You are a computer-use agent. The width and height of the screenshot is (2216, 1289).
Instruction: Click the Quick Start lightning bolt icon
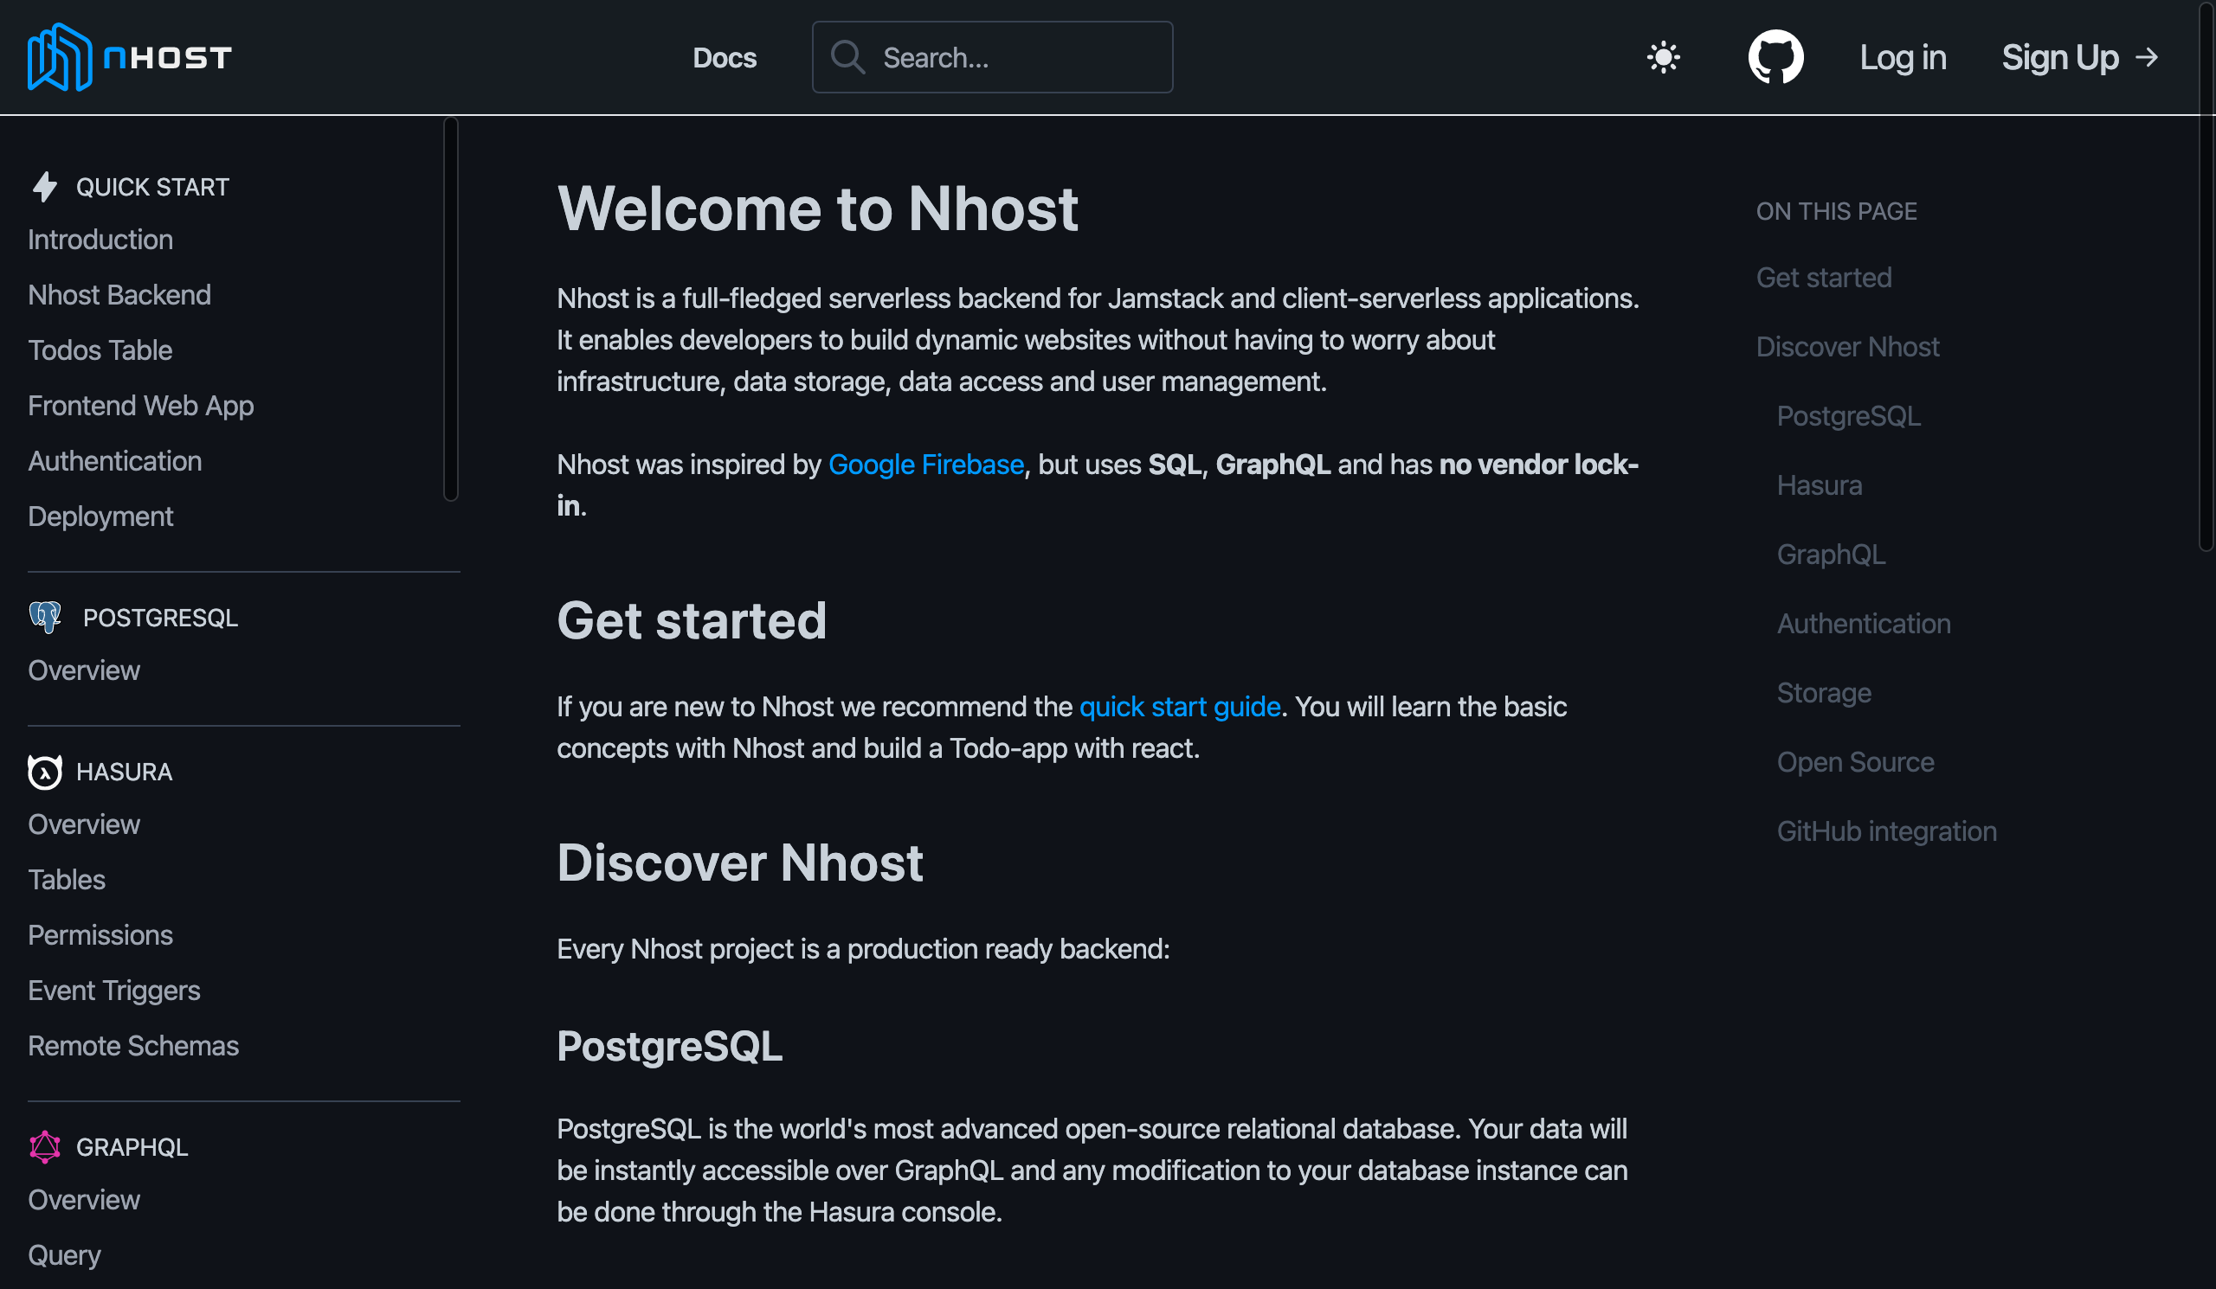pyautogui.click(x=45, y=187)
